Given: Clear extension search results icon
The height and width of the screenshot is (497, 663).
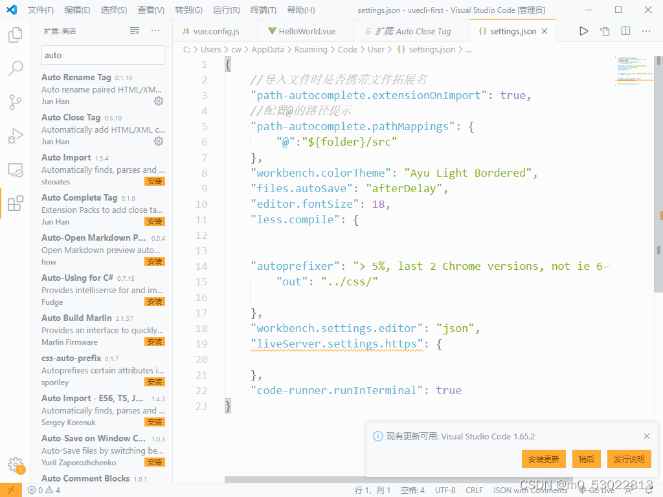Looking at the screenshot, I should [135, 30].
